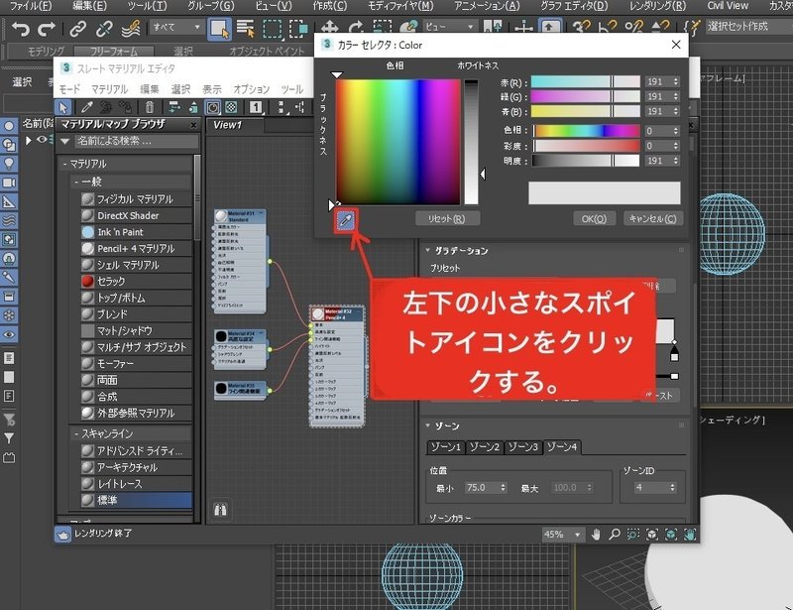
Task: Click the Lay Out Children icon in Slate toolbar
Action: click(x=300, y=107)
